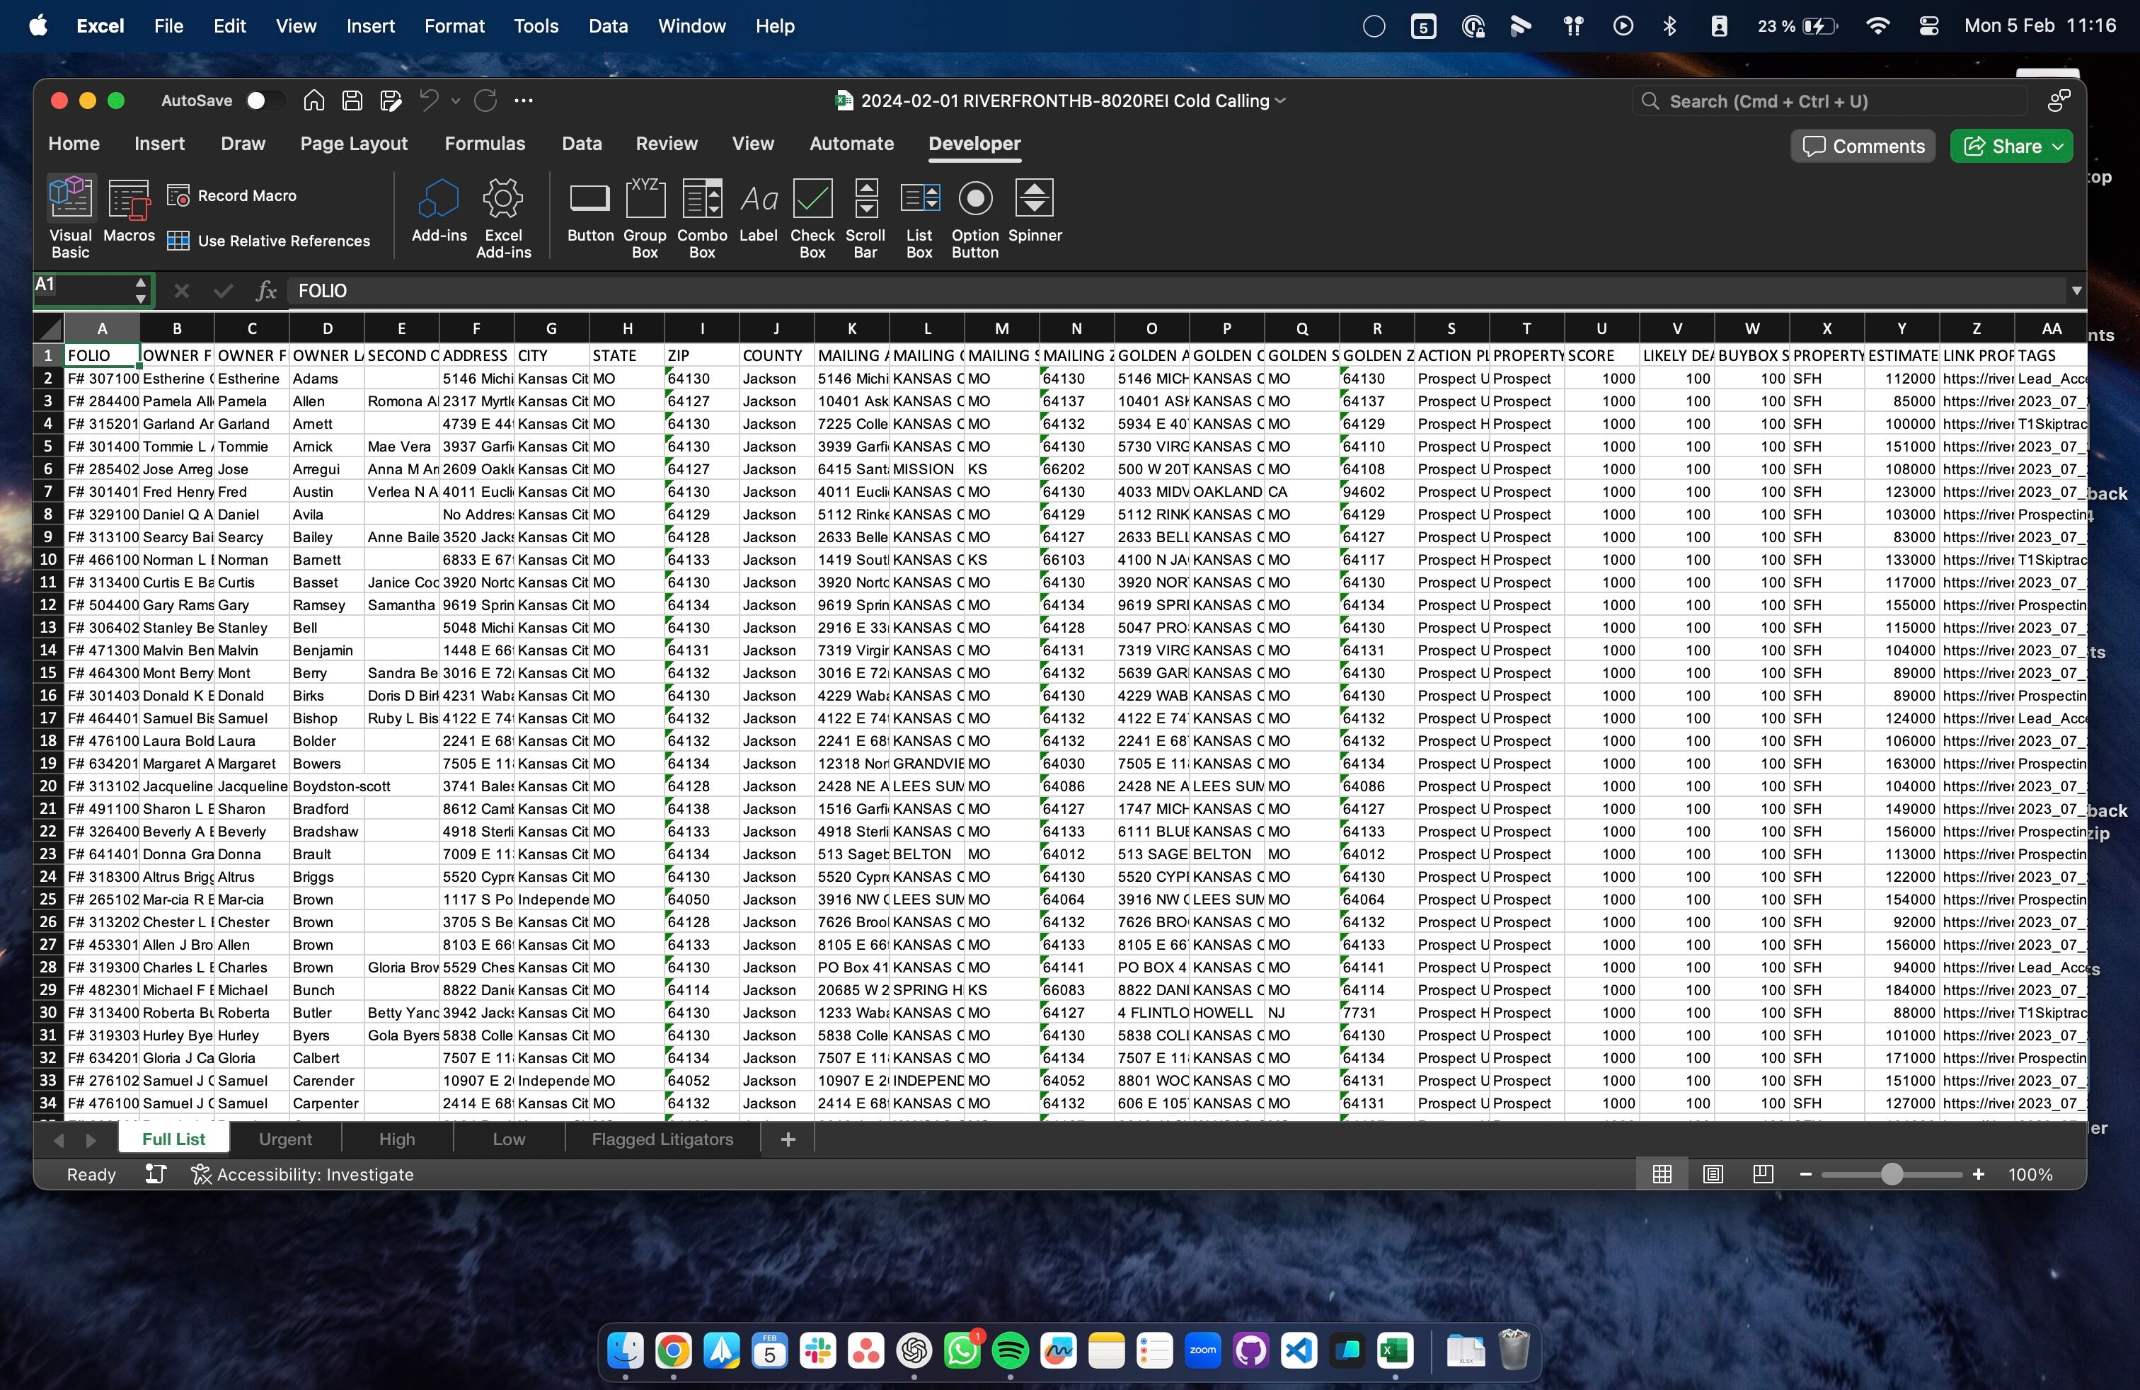Insert a Check Box form control
The image size is (2140, 1390).
click(x=812, y=217)
